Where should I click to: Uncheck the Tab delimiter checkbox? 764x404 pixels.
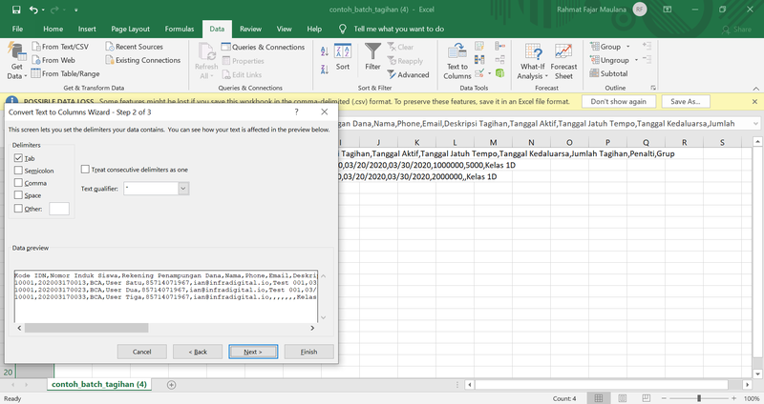18,158
